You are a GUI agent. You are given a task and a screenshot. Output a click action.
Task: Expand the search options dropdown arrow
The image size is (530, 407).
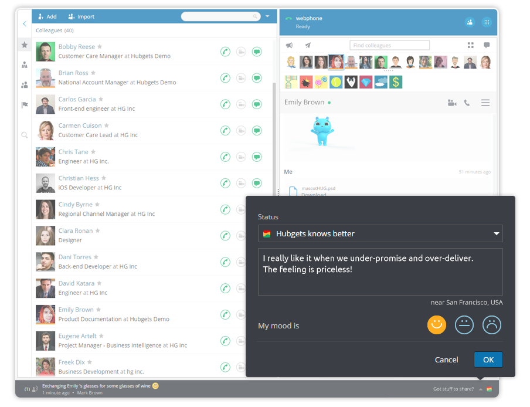point(268,16)
